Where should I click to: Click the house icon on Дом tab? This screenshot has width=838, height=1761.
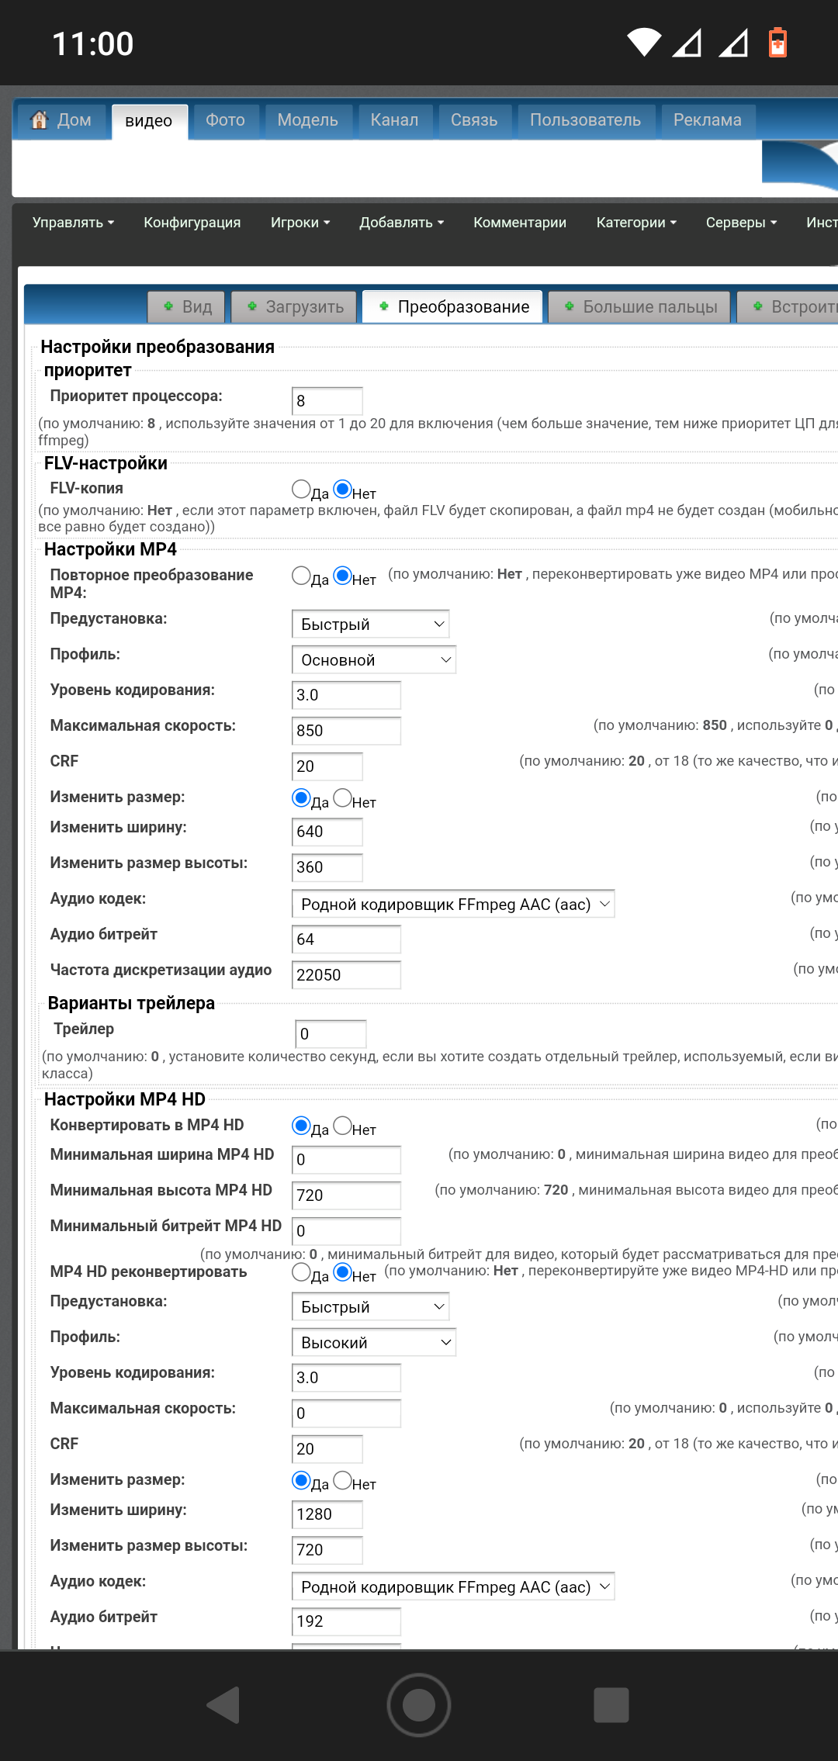(x=39, y=120)
